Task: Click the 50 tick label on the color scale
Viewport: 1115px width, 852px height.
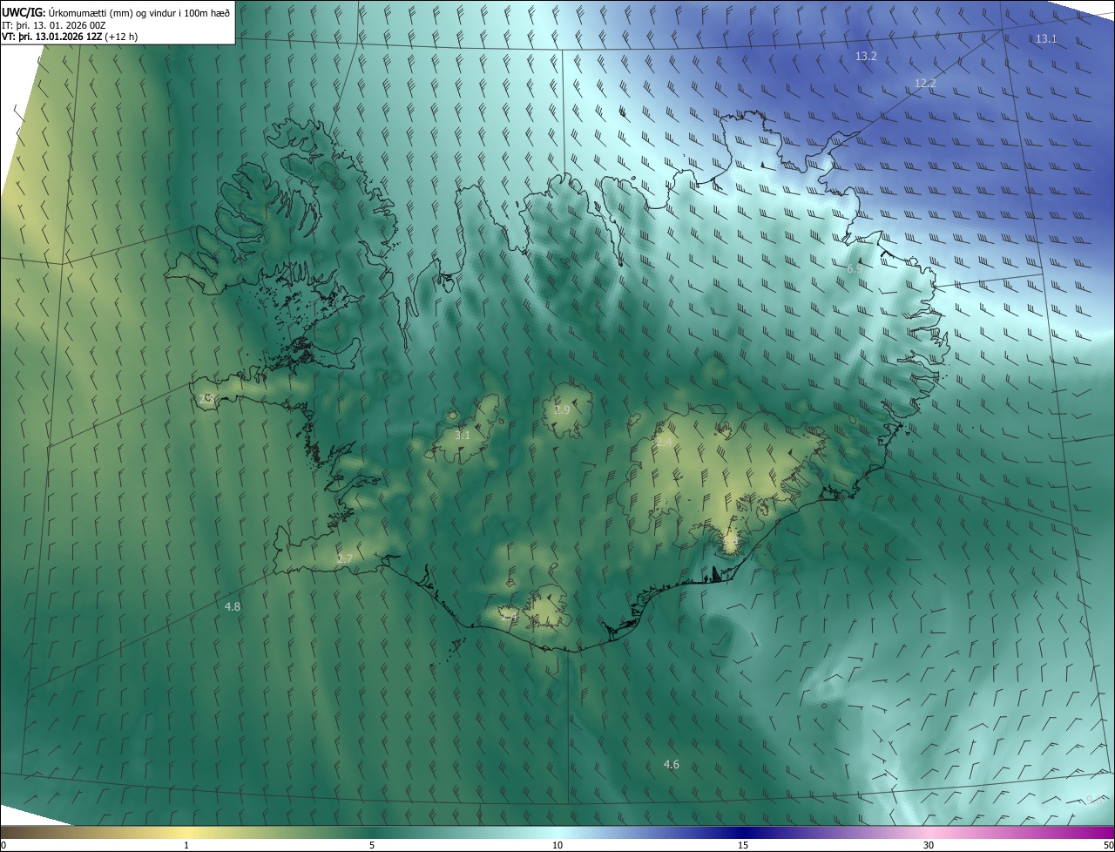Action: (x=1108, y=845)
